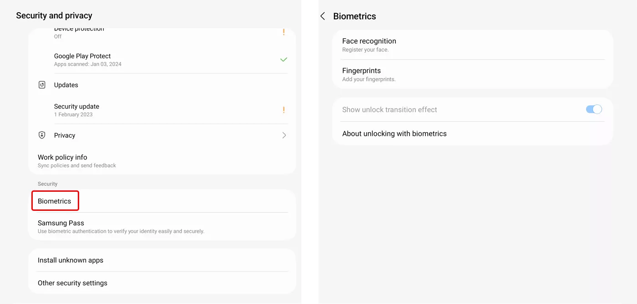637x304 pixels.
Task: Click the Show unlock transition effect label
Action: [x=389, y=110]
